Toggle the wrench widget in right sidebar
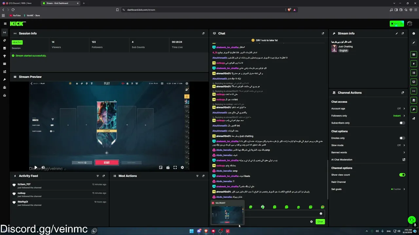This screenshot has height=235, width=419. (x=414, y=109)
